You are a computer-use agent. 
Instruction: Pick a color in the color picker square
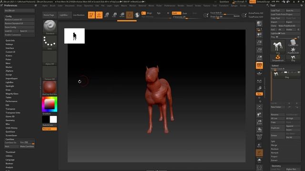(50, 104)
